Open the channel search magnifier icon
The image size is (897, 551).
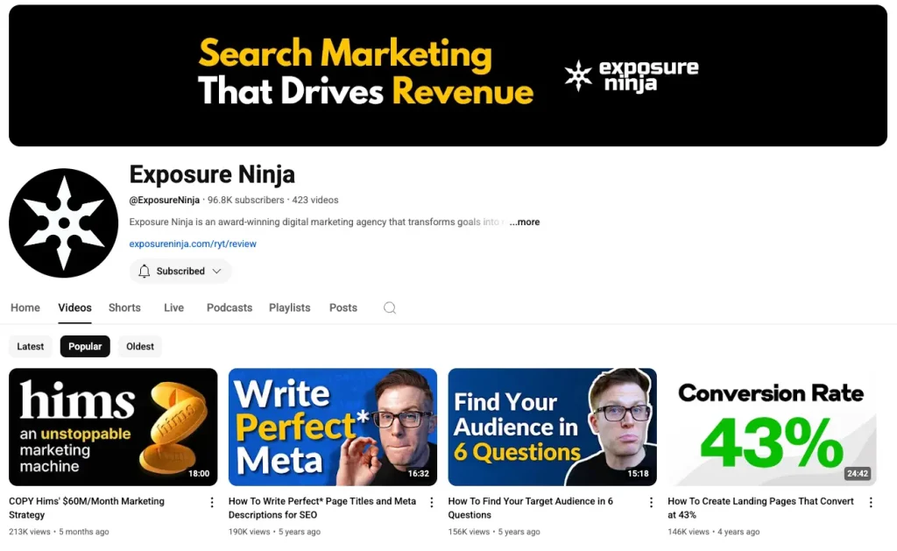390,307
